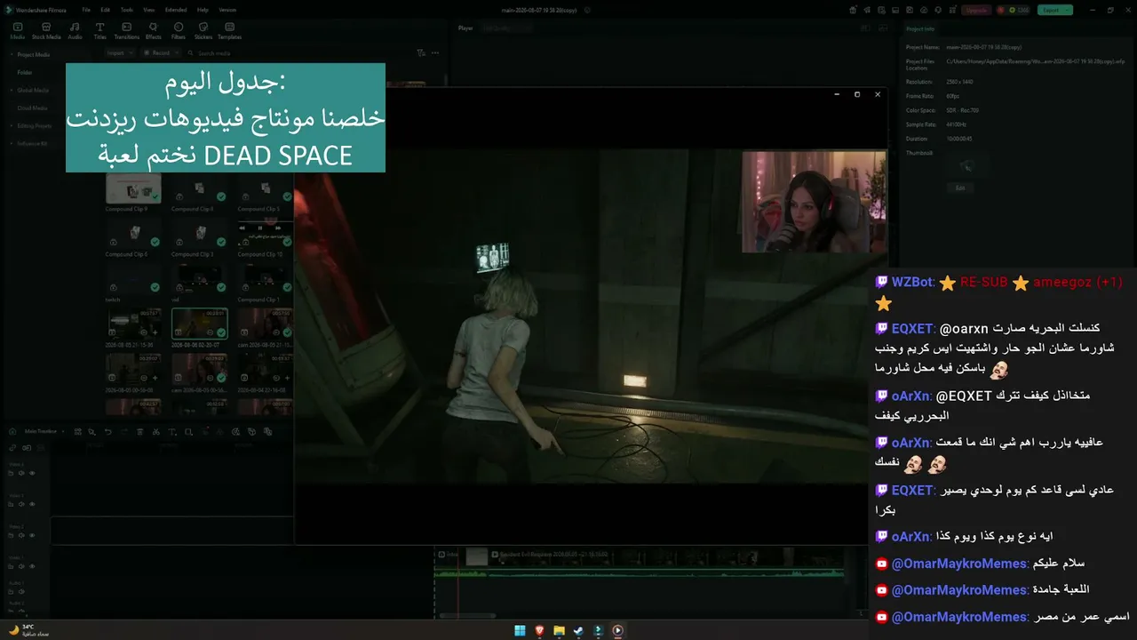Screen dimensions: 1137x640
Task: Click the apps grid icon in title bar
Action: pos(951,10)
